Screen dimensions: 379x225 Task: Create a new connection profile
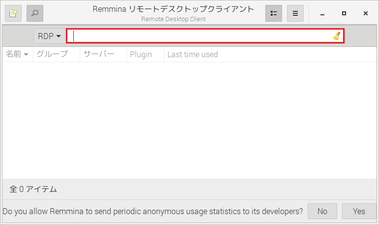point(13,13)
